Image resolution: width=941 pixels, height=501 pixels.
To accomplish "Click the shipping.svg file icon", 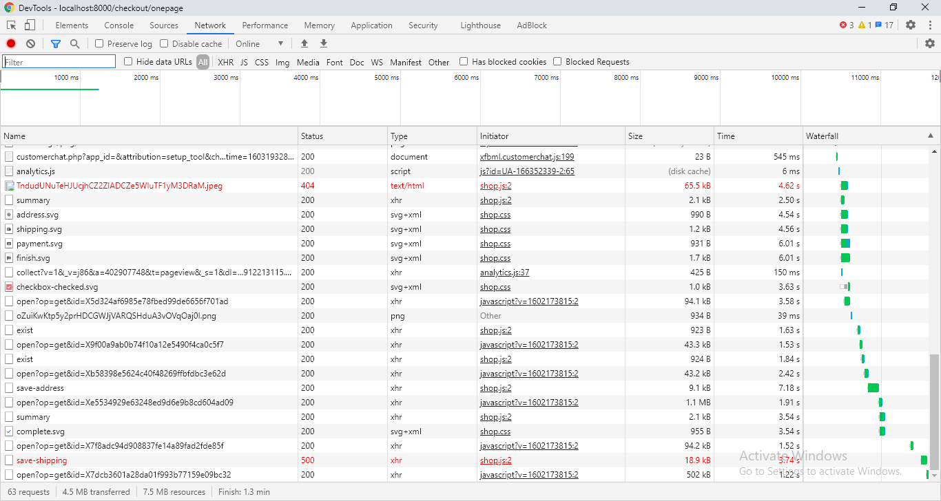I will (9, 229).
